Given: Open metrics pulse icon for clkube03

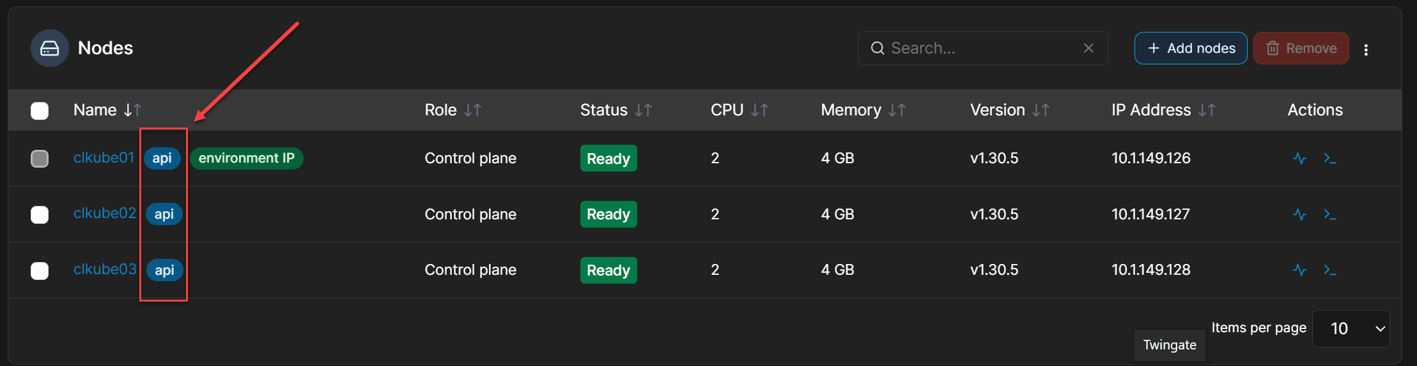Looking at the screenshot, I should coord(1299,270).
